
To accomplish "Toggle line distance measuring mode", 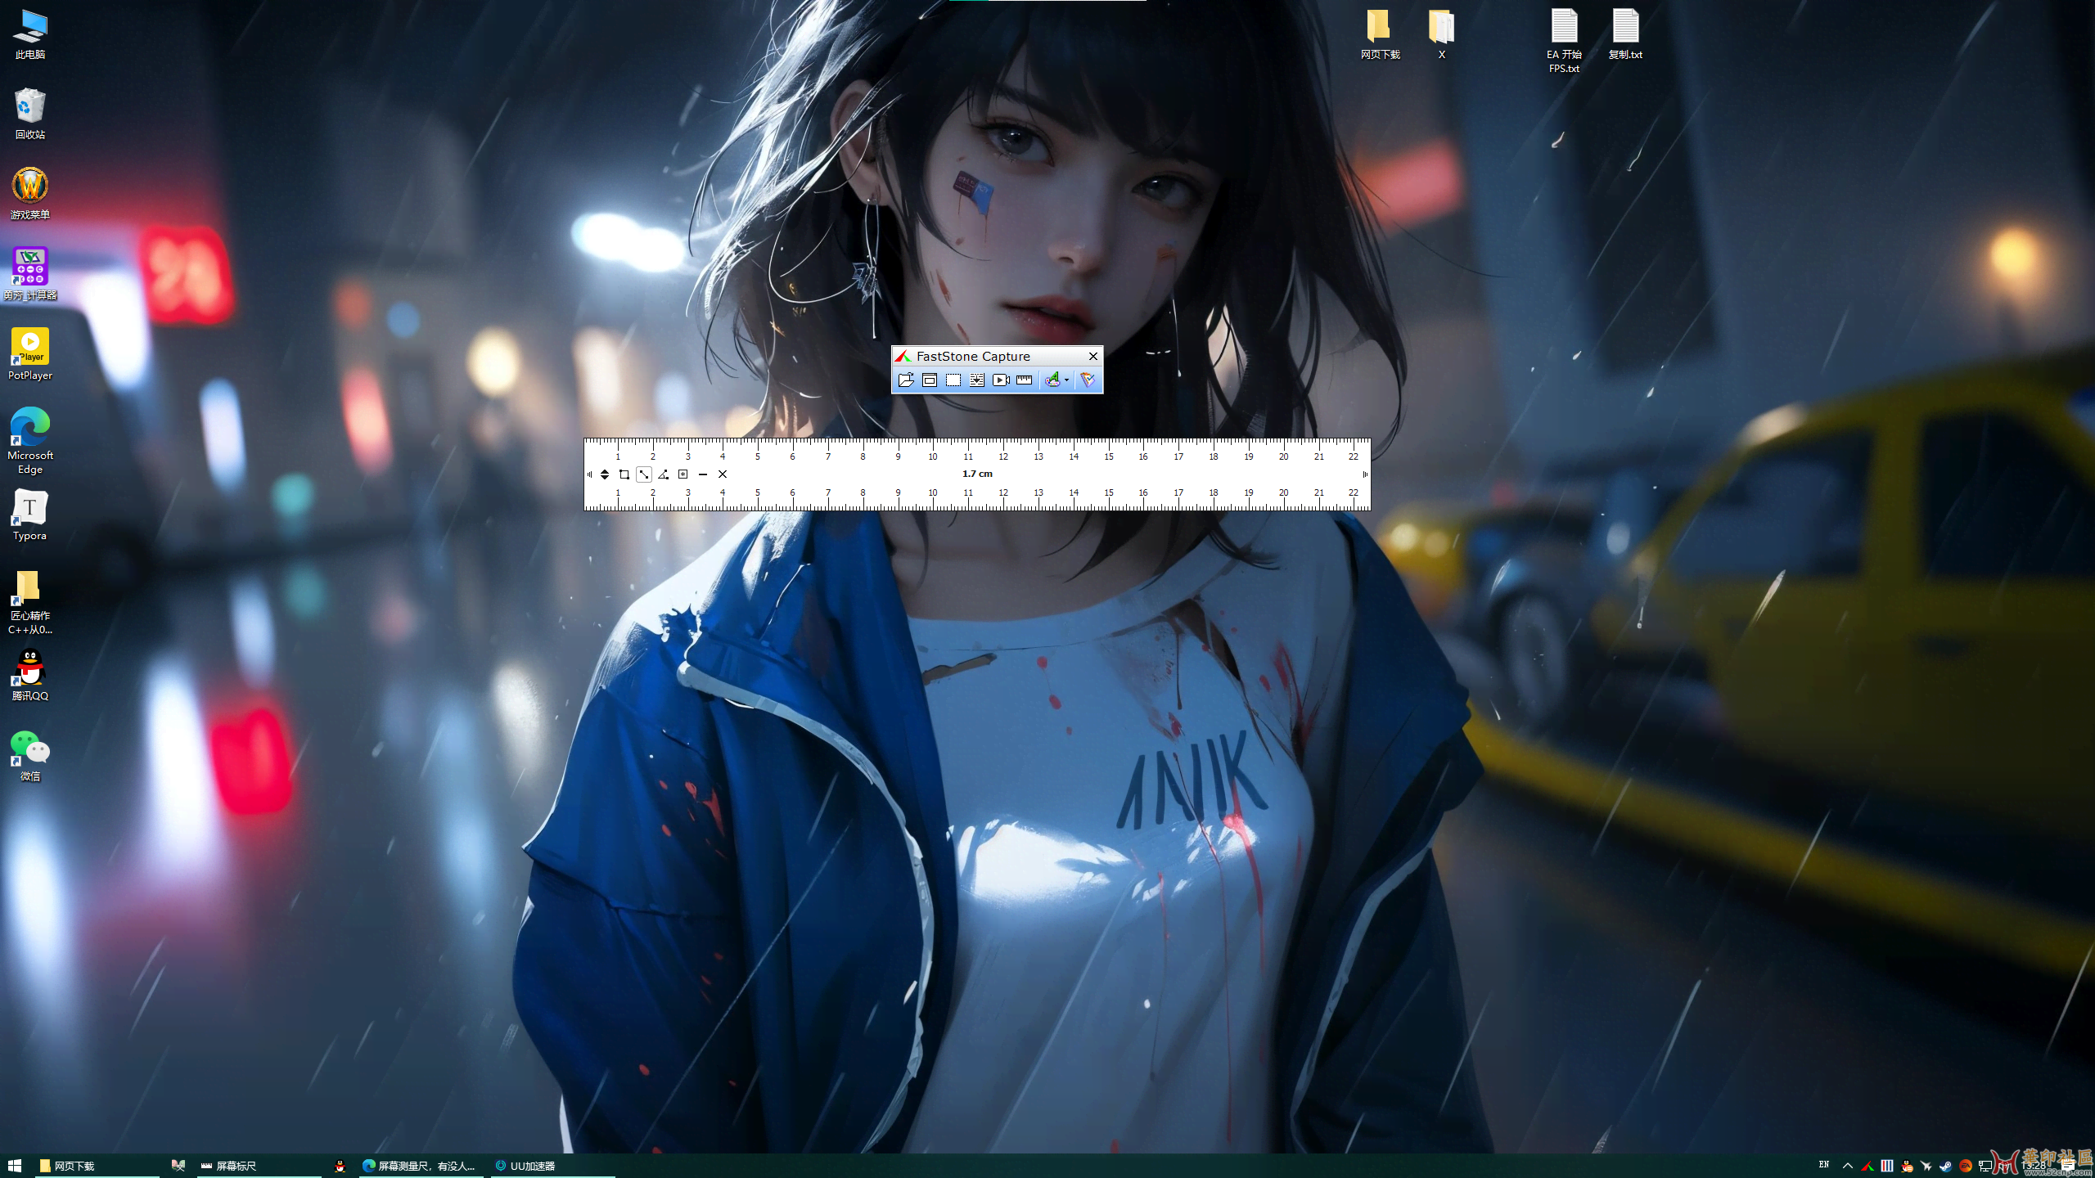I will point(644,474).
